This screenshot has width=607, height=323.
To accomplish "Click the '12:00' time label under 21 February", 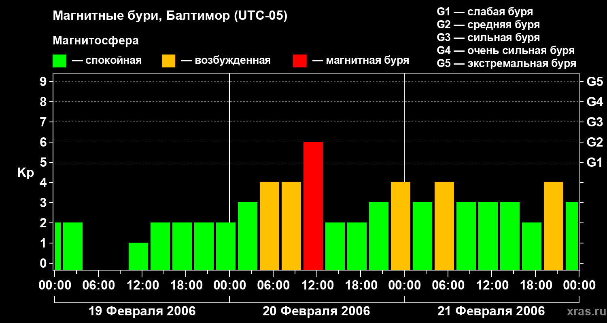I will click(x=492, y=285).
